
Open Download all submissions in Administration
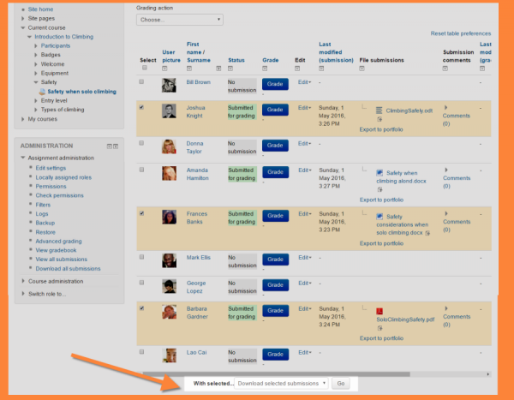click(x=68, y=268)
